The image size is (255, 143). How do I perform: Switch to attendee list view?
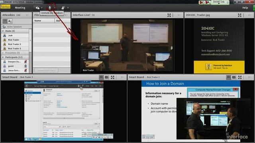[5, 21]
